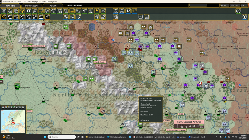The image size is (249, 140).
Task: Toggle the radio tower overlay icon
Action: pyautogui.click(x=47, y=11)
